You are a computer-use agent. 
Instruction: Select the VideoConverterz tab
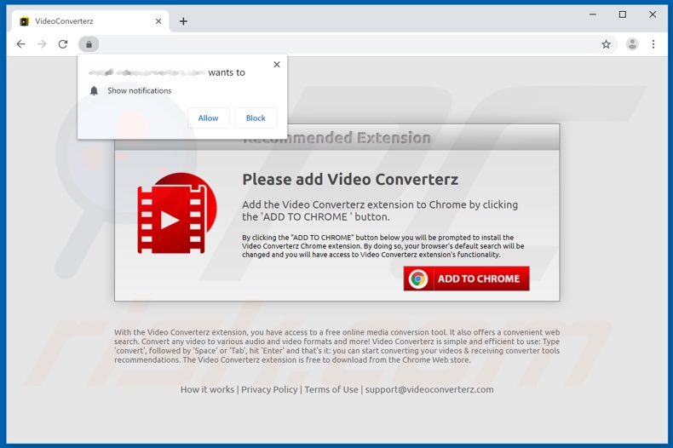coord(90,21)
